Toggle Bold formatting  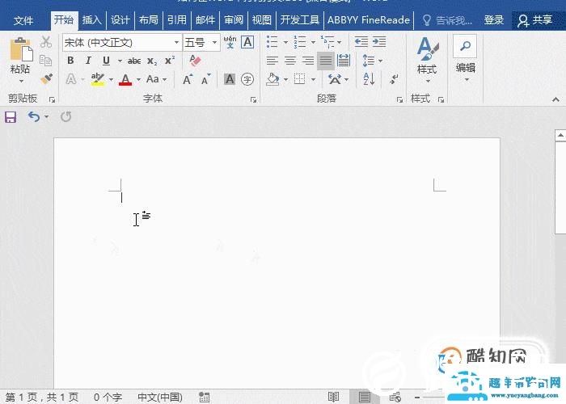click(x=70, y=61)
